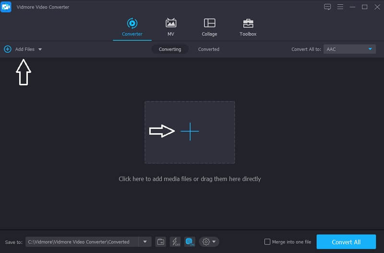This screenshot has height=253, width=384.
Task: Click the Vidmore app logo icon
Action: (6, 7)
